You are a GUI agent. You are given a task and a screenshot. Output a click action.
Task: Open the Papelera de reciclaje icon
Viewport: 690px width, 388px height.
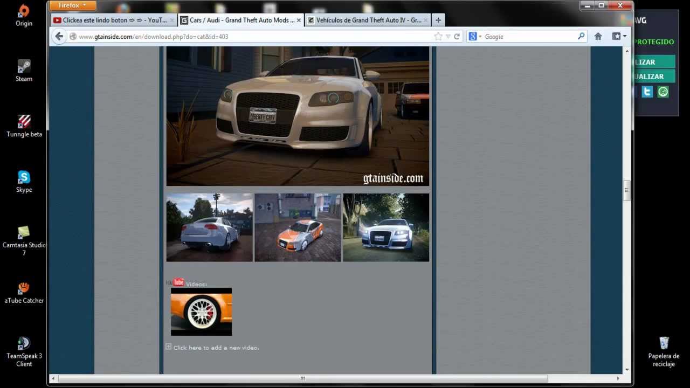[x=664, y=352]
